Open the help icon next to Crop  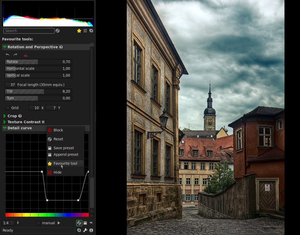click(20, 116)
